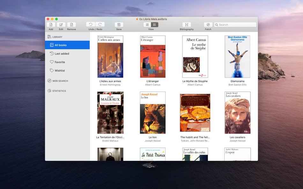Image resolution: width=303 pixels, height=189 pixels.
Task: Undo the last action
Action: [x=90, y=24]
